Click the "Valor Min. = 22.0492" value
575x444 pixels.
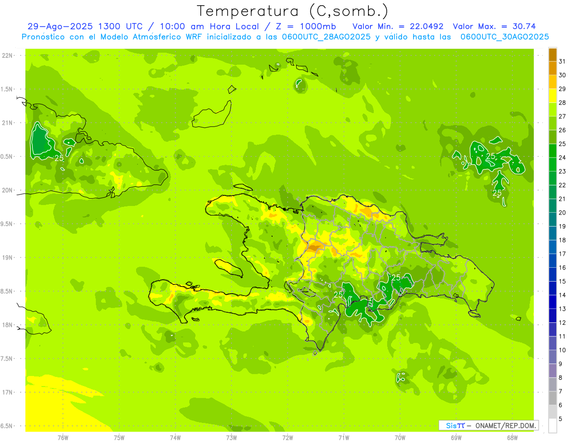pos(398,26)
